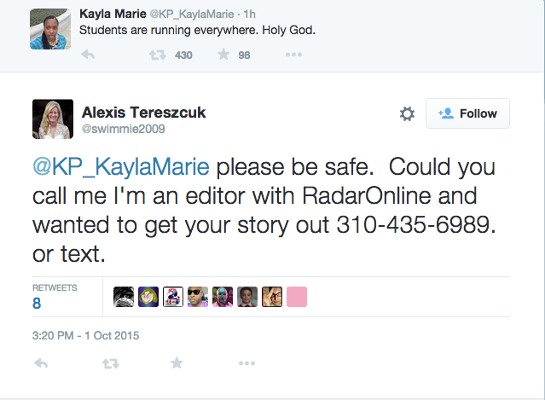
Task: Favorite Alexis Tereszcuk's tweet using bottom star
Action: pyautogui.click(x=177, y=362)
